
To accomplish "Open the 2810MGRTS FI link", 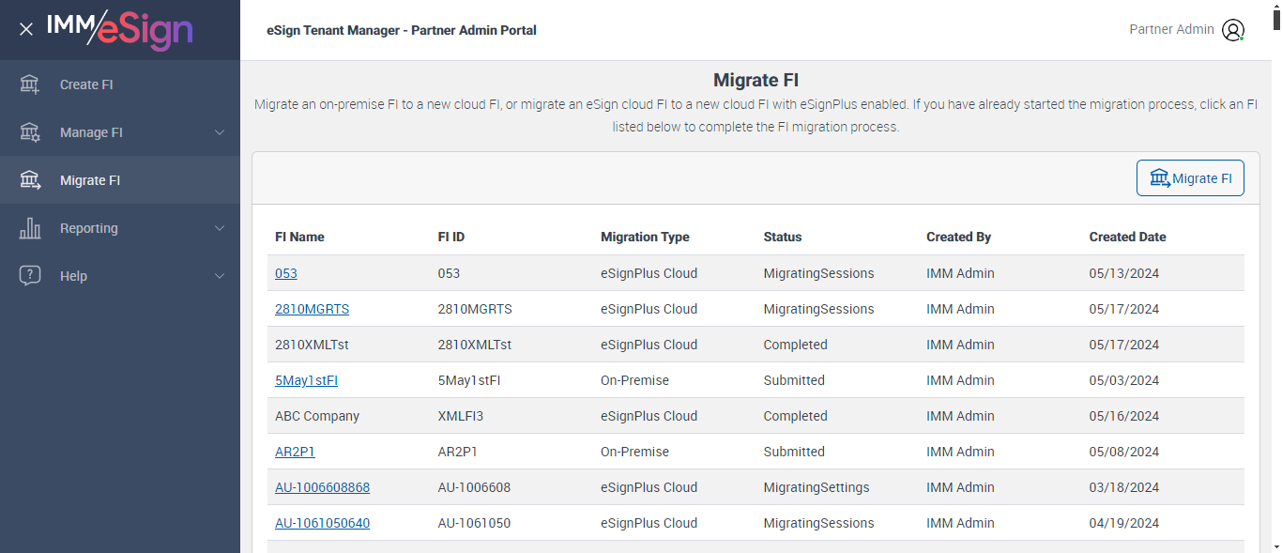I will click(x=312, y=309).
